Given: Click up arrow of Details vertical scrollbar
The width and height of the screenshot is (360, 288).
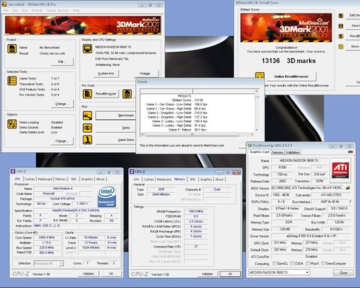Looking at the screenshot, I should [256, 91].
